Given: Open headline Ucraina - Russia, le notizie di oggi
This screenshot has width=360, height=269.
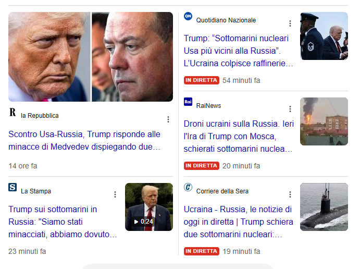Looking at the screenshot, I should [238, 222].
